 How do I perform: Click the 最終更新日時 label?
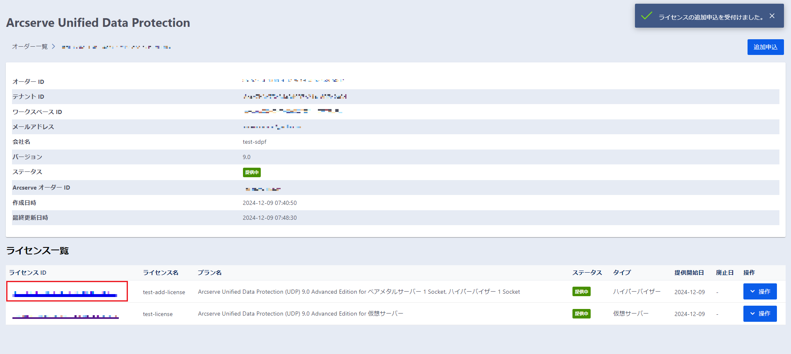pyautogui.click(x=30, y=218)
